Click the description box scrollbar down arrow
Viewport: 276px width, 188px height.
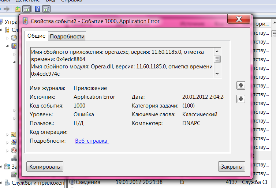(x=217, y=74)
